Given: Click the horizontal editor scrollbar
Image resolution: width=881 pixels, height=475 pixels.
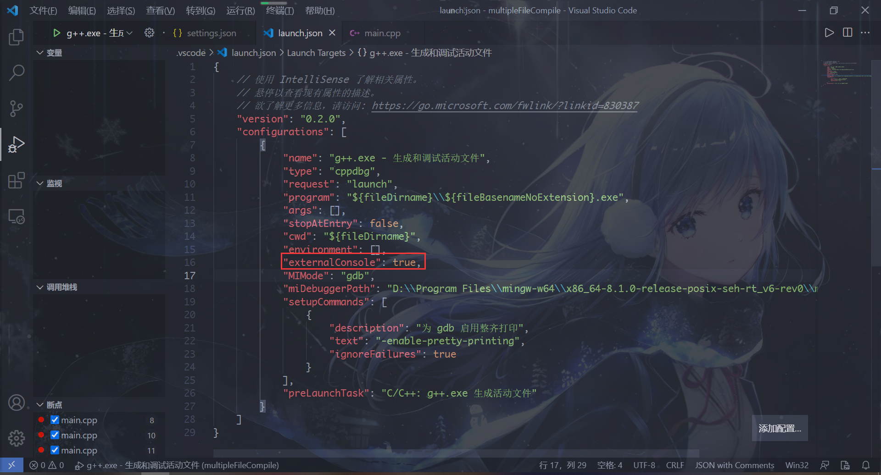Looking at the screenshot, I should click(456, 453).
